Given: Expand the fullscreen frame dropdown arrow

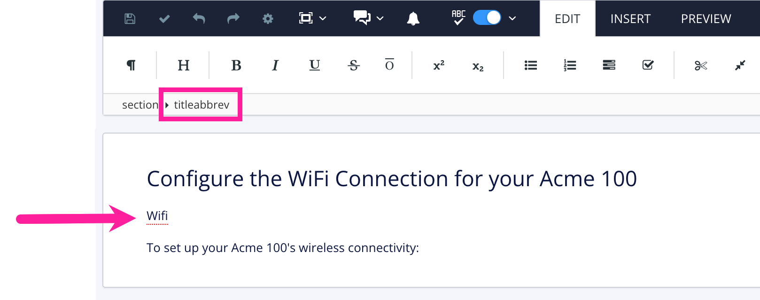Looking at the screenshot, I should pos(323,19).
